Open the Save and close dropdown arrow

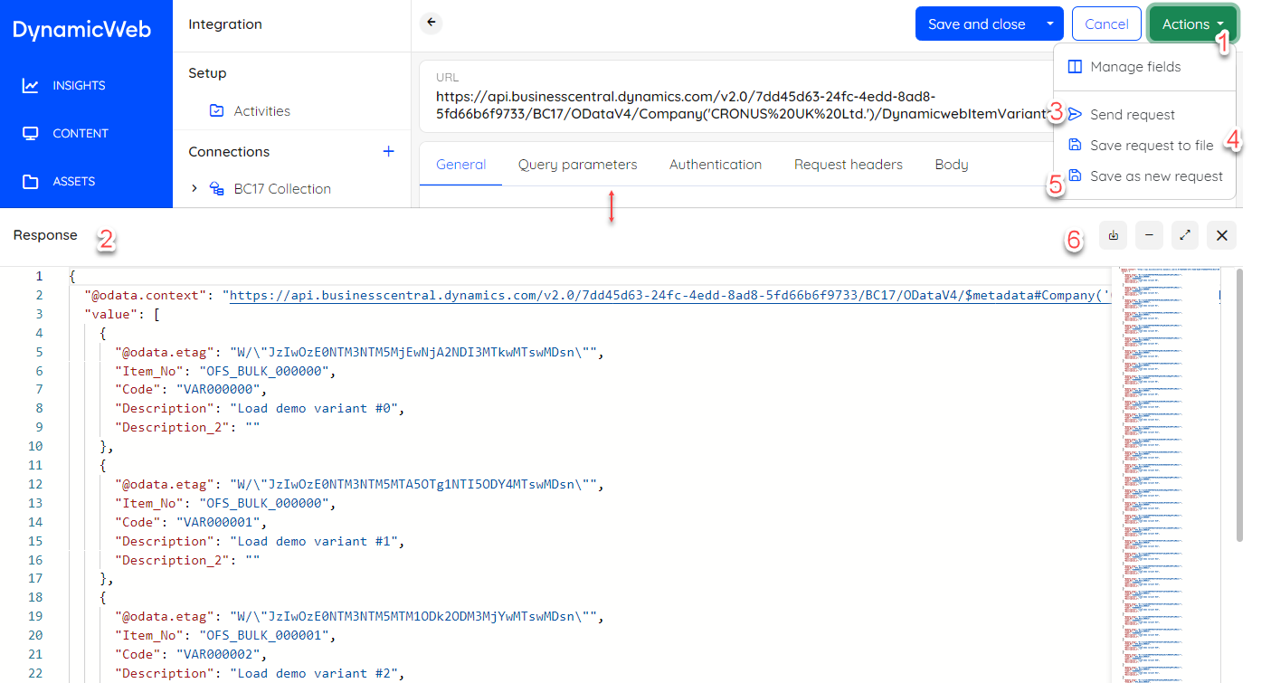coord(1049,24)
